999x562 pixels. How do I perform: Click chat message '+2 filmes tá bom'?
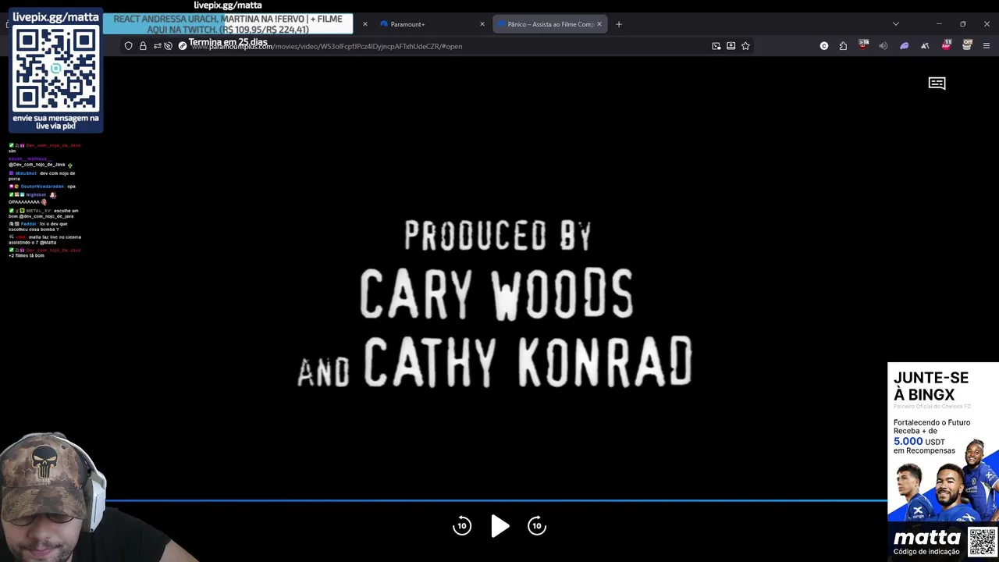(x=27, y=255)
